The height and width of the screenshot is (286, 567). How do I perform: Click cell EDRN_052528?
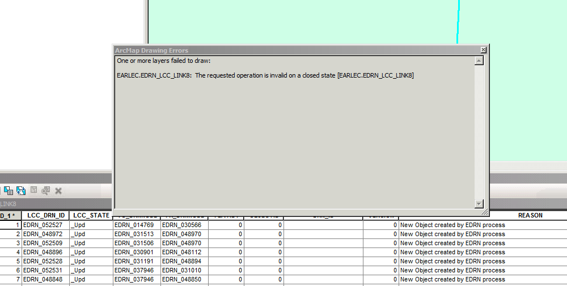click(x=45, y=261)
